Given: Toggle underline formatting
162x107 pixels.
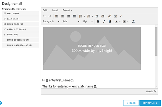Looking at the screenshot, I should [x=110, y=21].
